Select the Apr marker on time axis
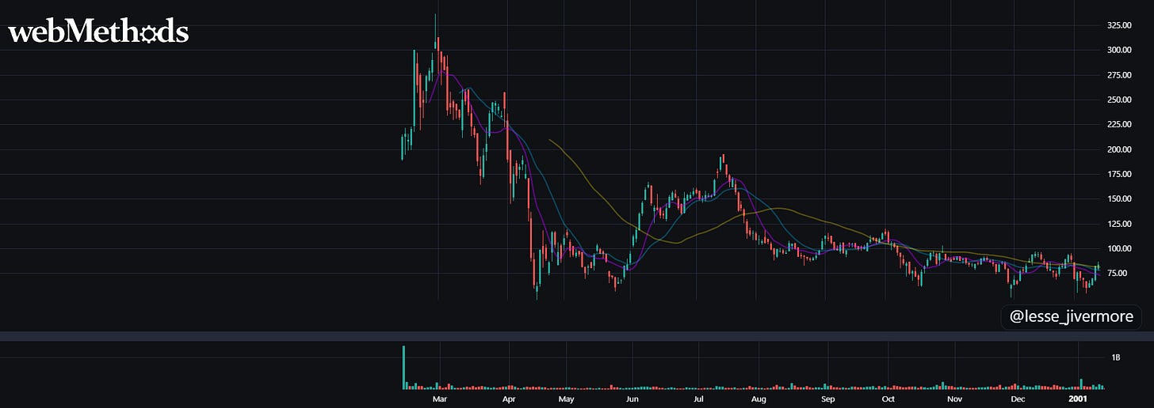The height and width of the screenshot is (408, 1154). 508,400
